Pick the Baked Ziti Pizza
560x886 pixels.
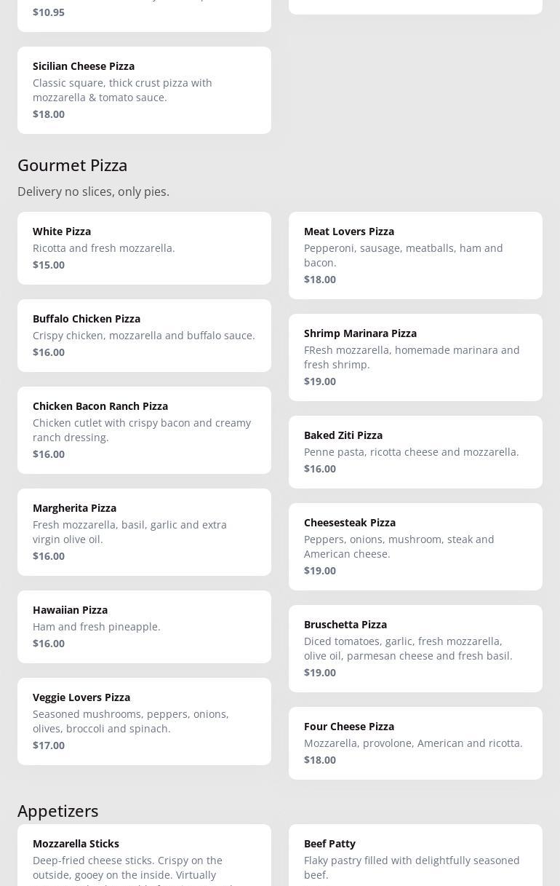[x=415, y=452]
